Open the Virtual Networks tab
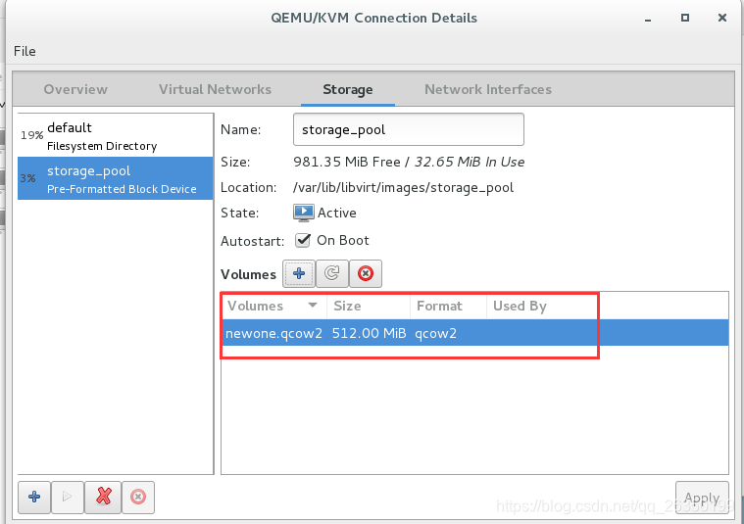This screenshot has height=524, width=744. pos(215,89)
